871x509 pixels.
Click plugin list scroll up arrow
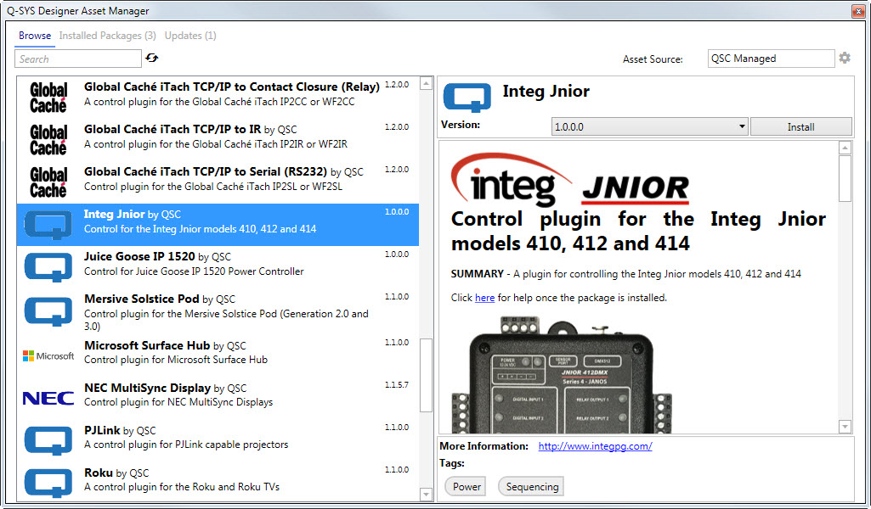coord(426,84)
